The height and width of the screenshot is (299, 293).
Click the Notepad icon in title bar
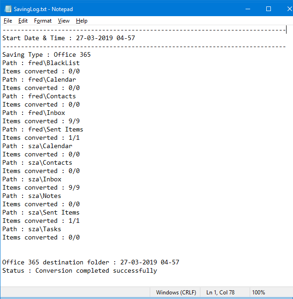coord(8,9)
